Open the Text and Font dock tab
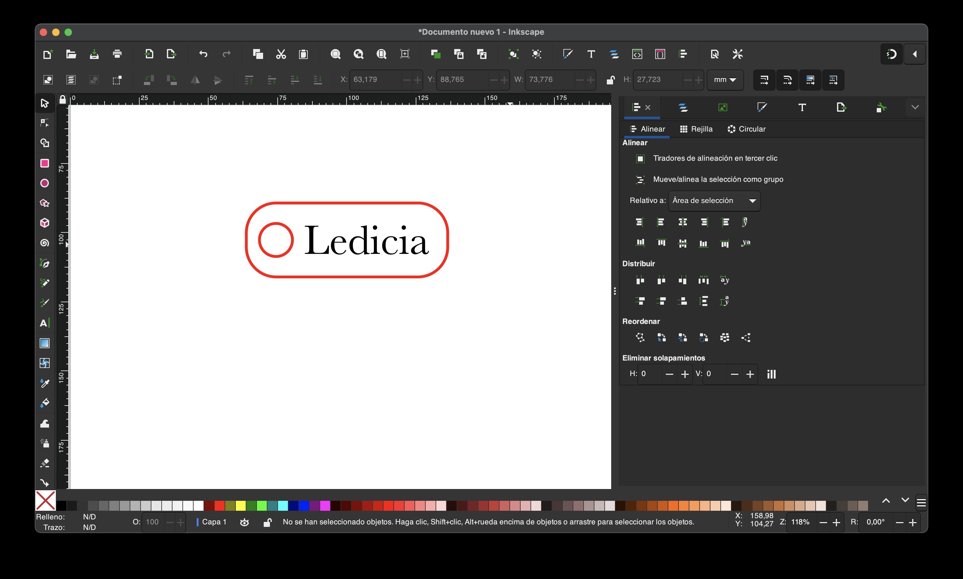The image size is (963, 579). coord(802,107)
